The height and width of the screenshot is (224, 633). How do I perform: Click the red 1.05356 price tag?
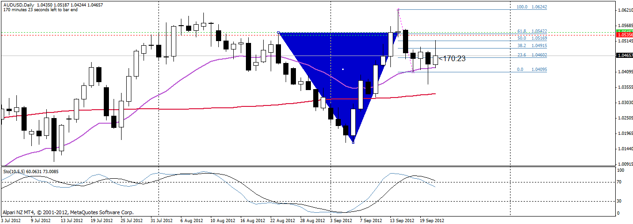pyautogui.click(x=625, y=35)
